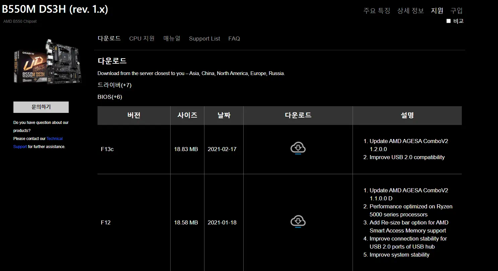Image resolution: width=498 pixels, height=271 pixels.
Task: Click the B550M DS3H (rev. 1.x) title
Action: pyautogui.click(x=55, y=9)
